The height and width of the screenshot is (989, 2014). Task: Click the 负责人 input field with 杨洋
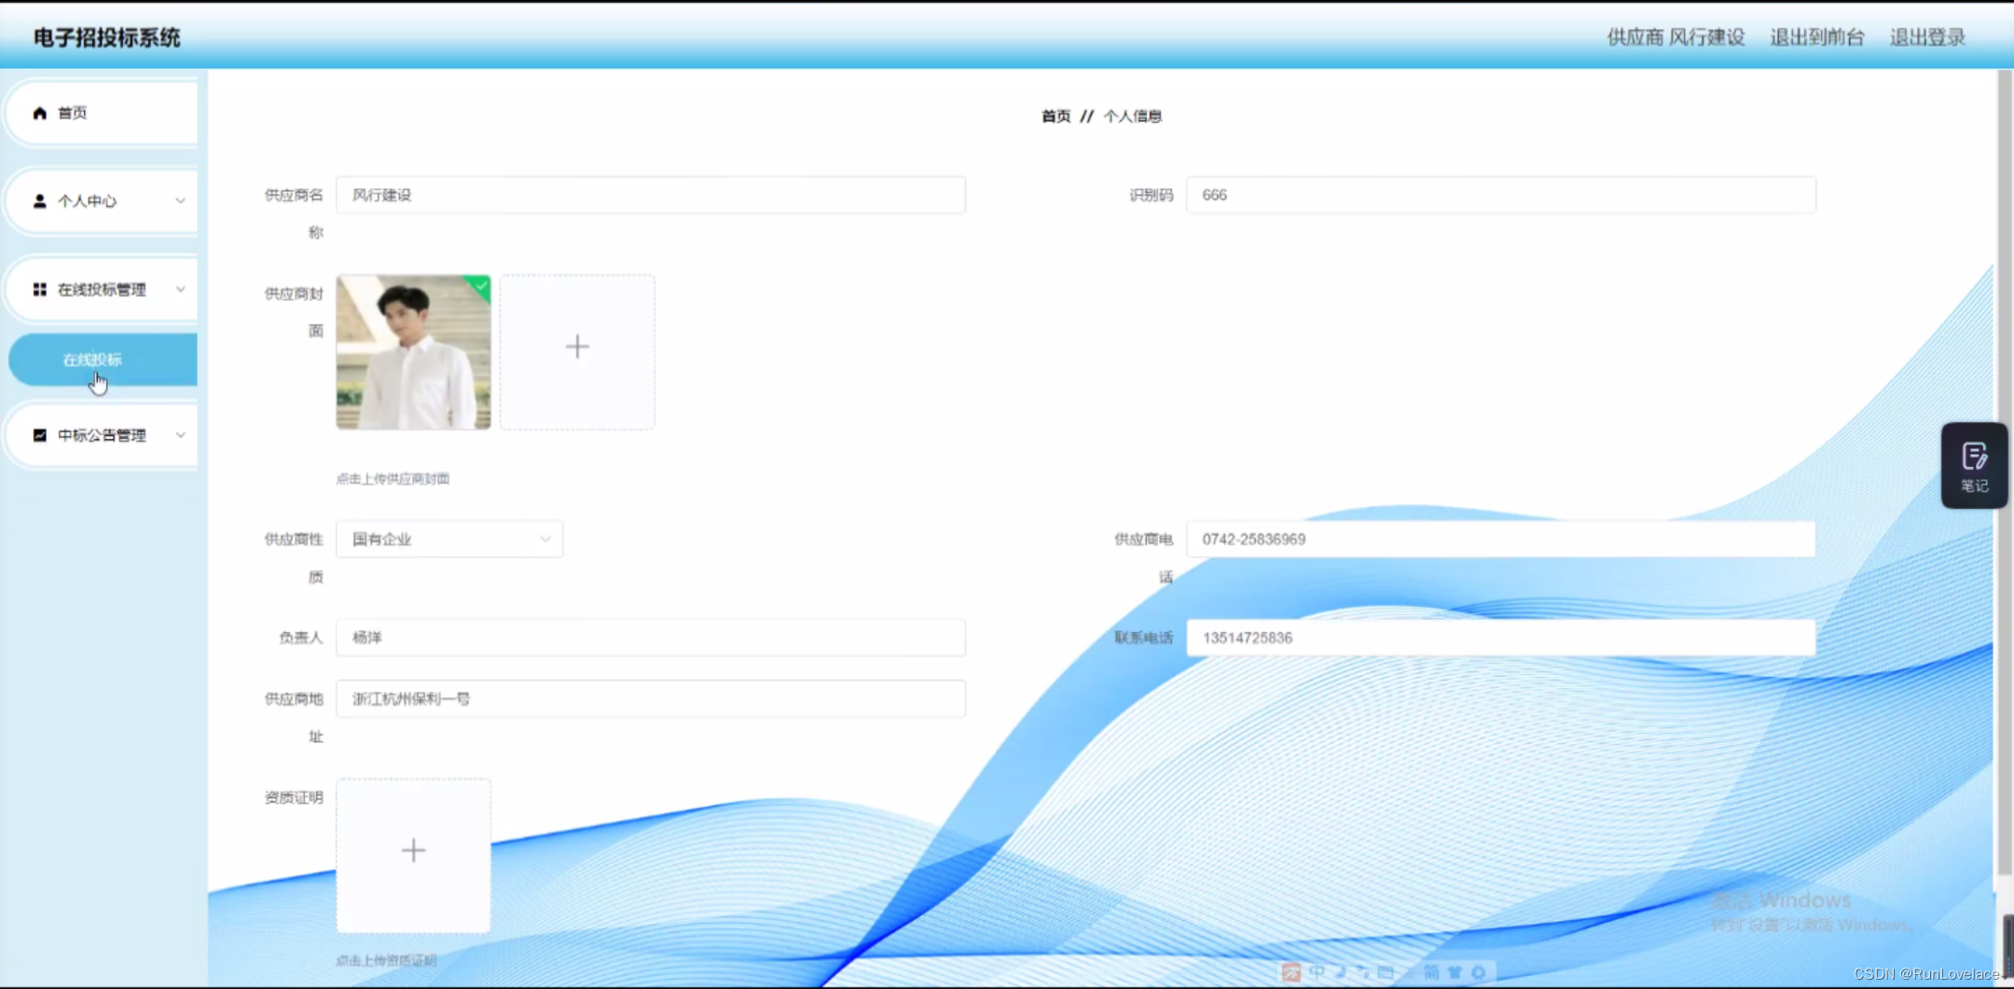[651, 638]
